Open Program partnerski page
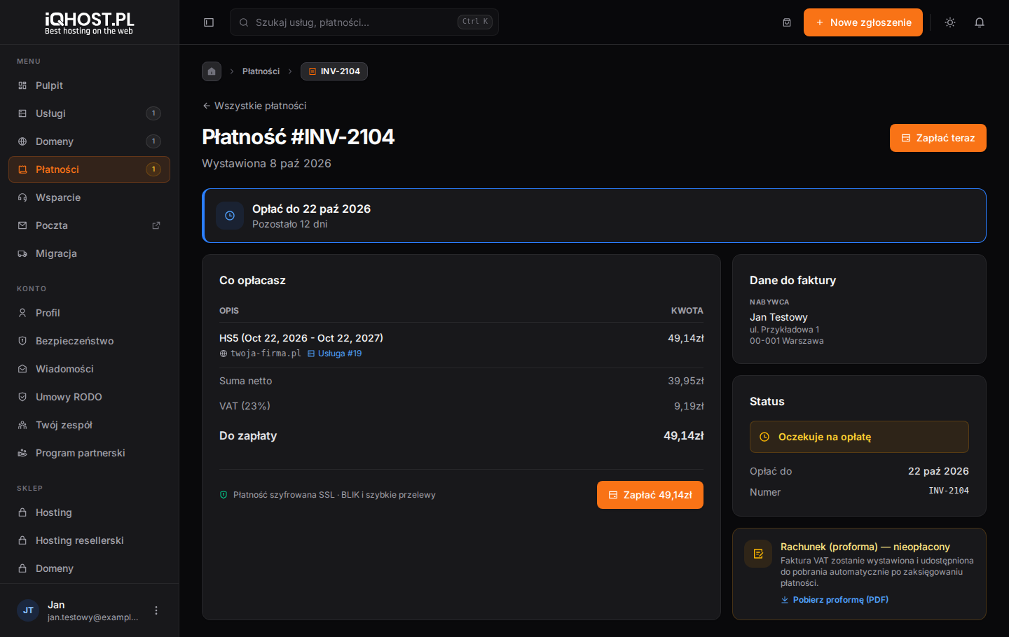The image size is (1009, 637). (x=89, y=453)
